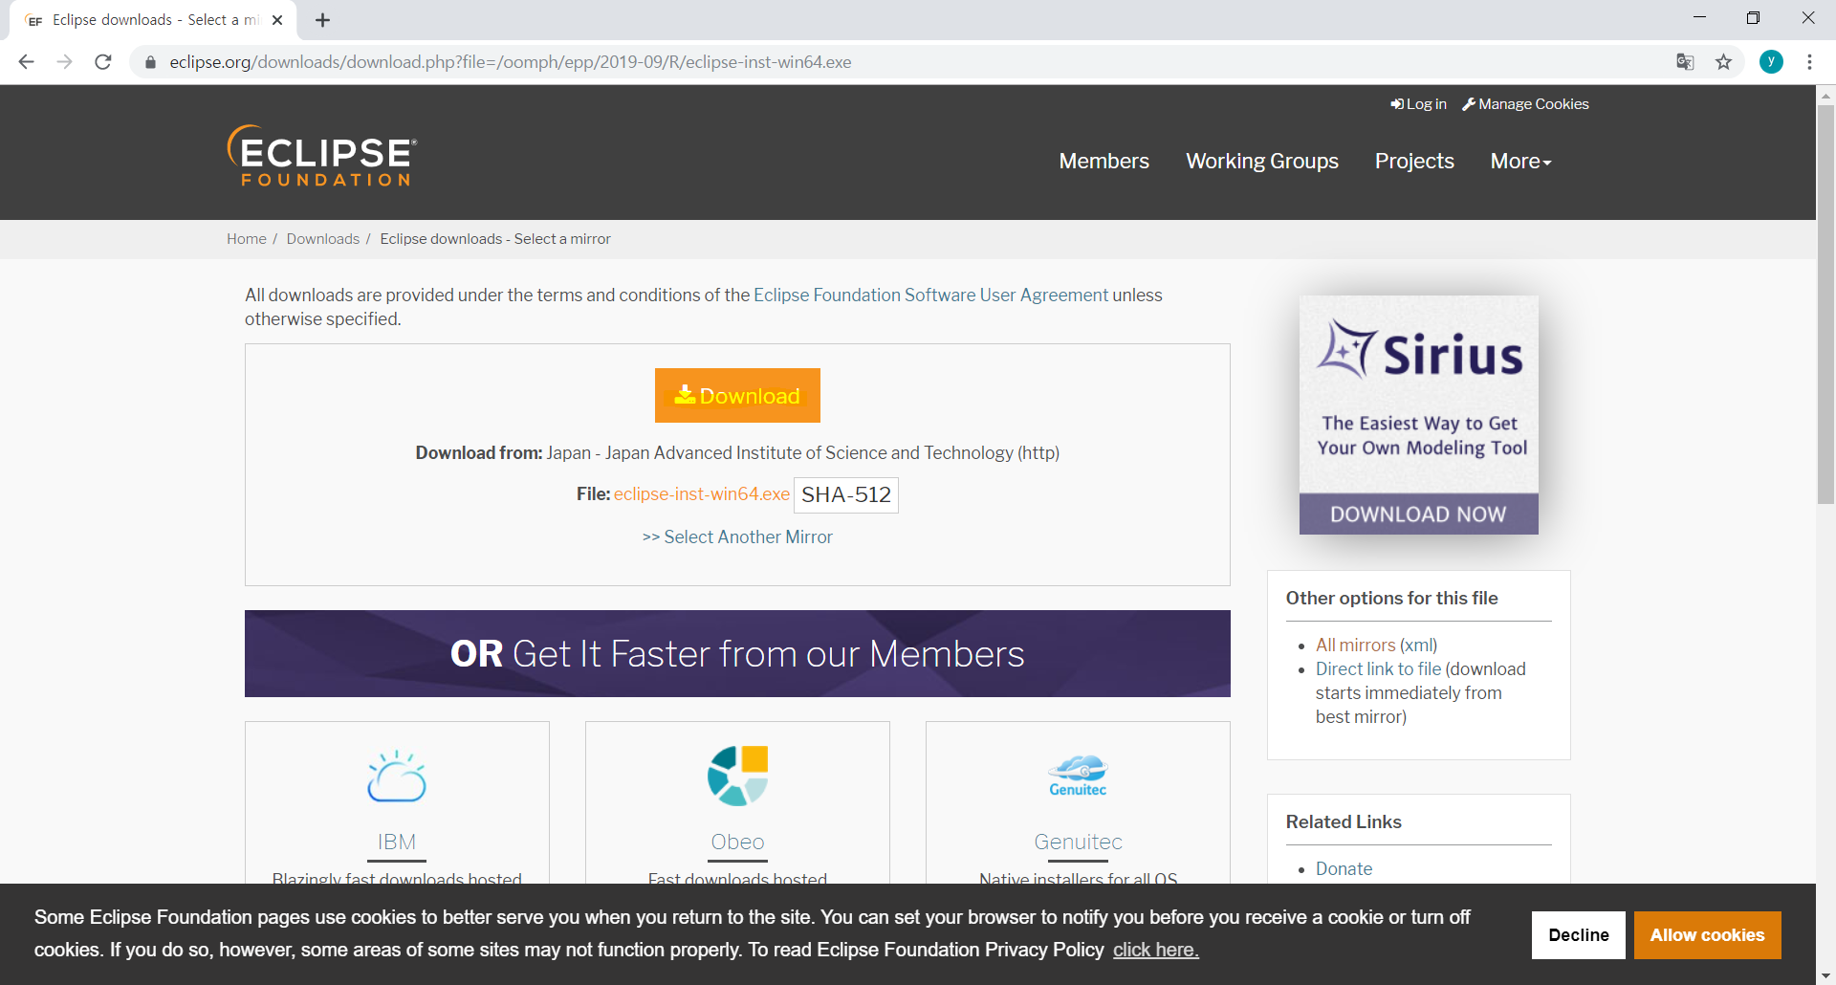Go to Downloads breadcrumb
The image size is (1836, 985).
click(x=323, y=239)
